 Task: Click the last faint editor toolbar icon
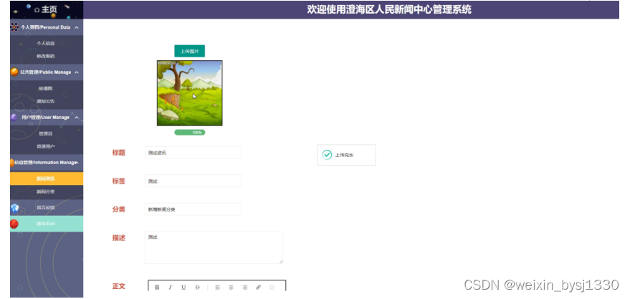272,288
